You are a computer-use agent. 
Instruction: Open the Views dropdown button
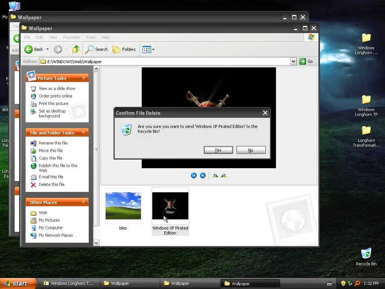[148, 49]
